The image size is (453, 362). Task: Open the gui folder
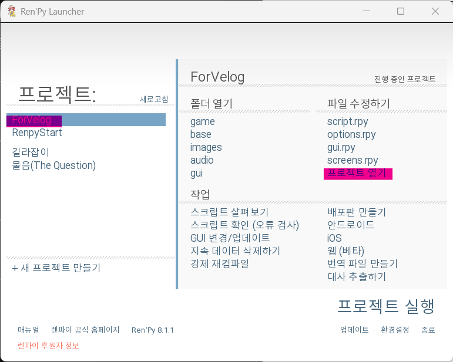(x=196, y=173)
